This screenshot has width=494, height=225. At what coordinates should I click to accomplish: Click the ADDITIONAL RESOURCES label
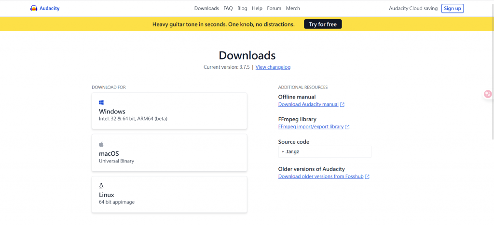tap(303, 87)
